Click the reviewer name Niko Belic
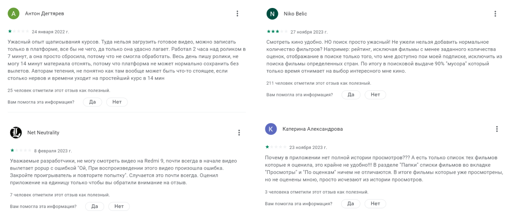 (x=295, y=14)
